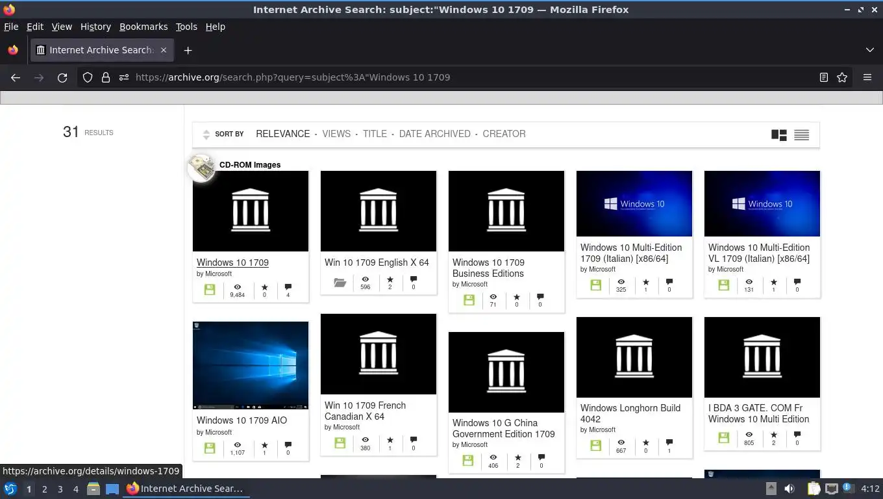
Task: Open a new tab with plus button
Action: (188, 50)
